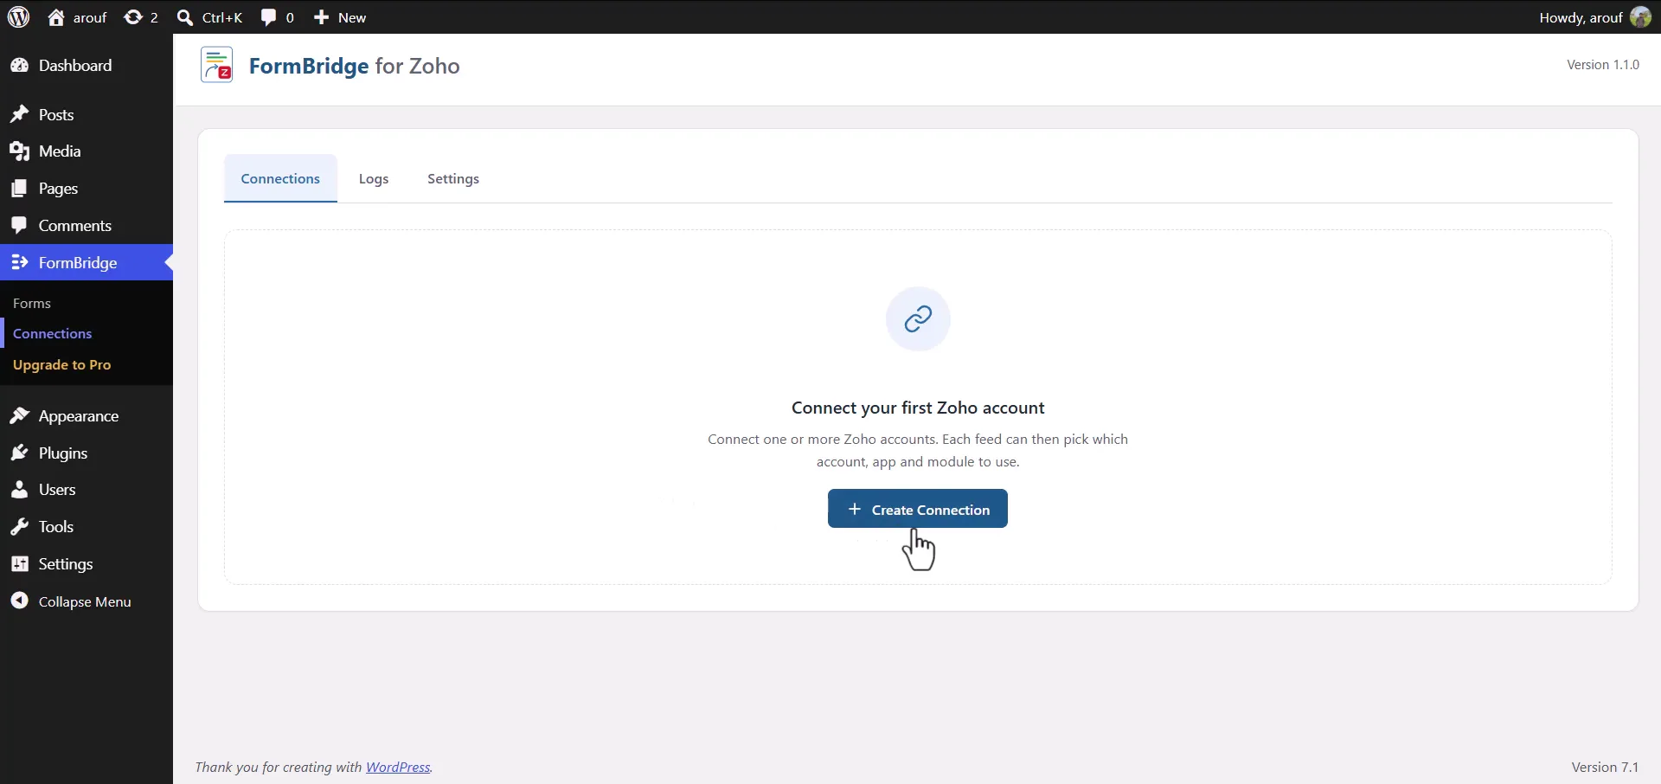Click 'Version 1.1.0' text in header
This screenshot has height=784, width=1661.
click(x=1603, y=65)
